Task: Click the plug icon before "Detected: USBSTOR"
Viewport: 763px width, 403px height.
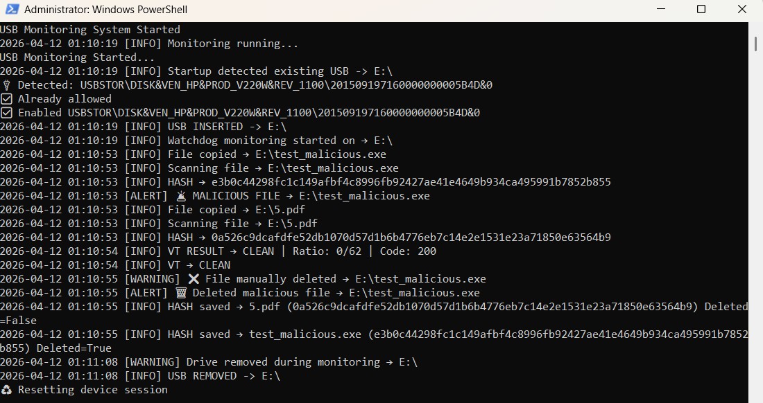Action: point(6,85)
